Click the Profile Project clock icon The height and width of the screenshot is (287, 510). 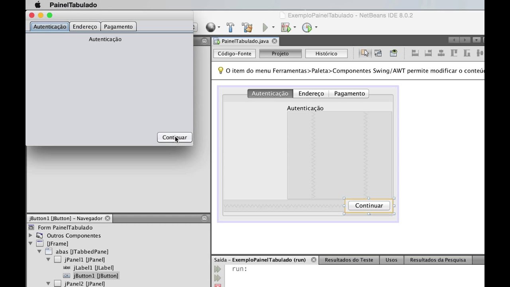tap(307, 28)
